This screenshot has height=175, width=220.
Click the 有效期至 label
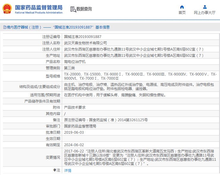(53, 145)
